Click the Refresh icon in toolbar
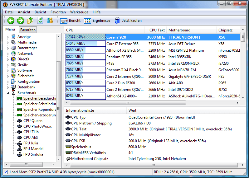The image size is (249, 178). [x=40, y=21]
